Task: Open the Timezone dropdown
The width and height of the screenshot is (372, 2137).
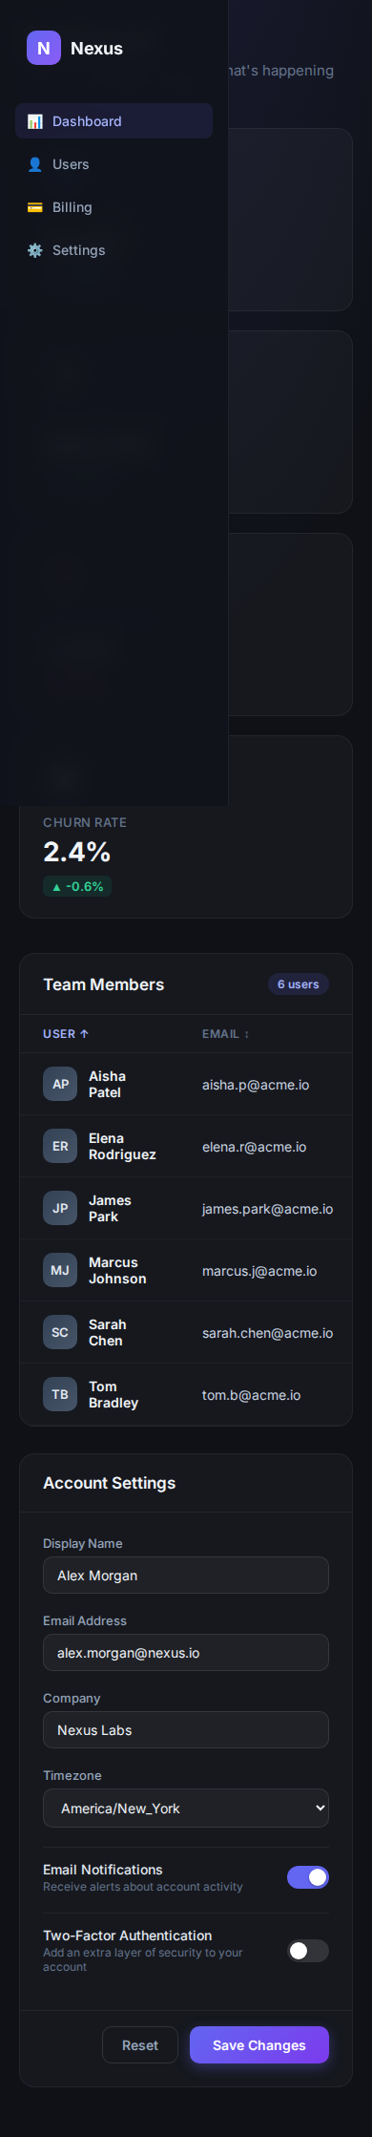Action: (186, 1808)
